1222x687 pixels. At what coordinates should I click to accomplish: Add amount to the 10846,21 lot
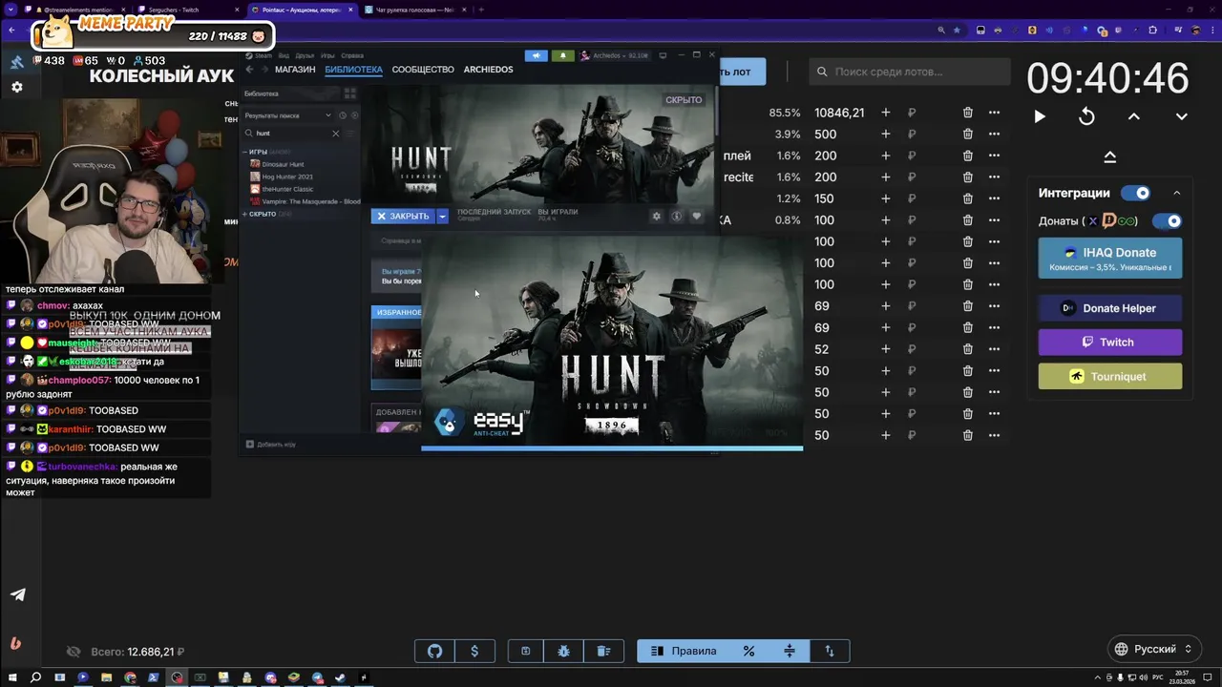tap(886, 113)
